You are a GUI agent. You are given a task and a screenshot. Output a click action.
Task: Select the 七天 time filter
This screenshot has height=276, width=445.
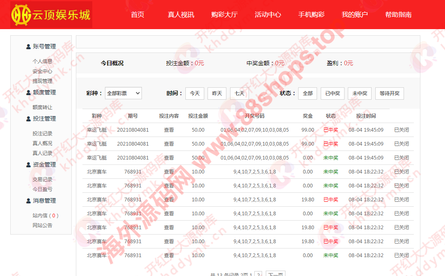(239, 94)
